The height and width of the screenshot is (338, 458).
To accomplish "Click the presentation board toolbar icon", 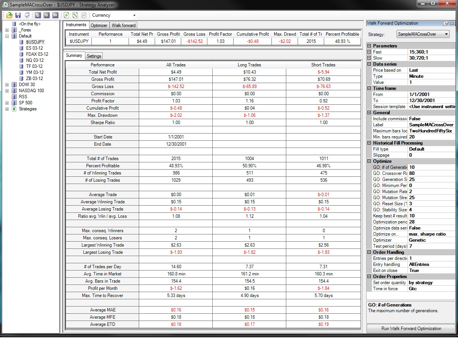I will (27, 15).
